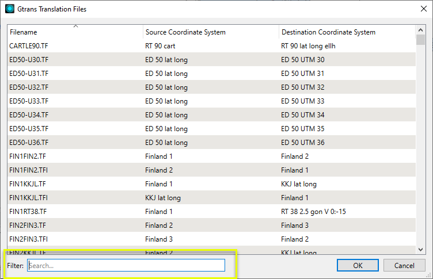
Task: Sort by Source Coordinate System column
Action: (210, 32)
